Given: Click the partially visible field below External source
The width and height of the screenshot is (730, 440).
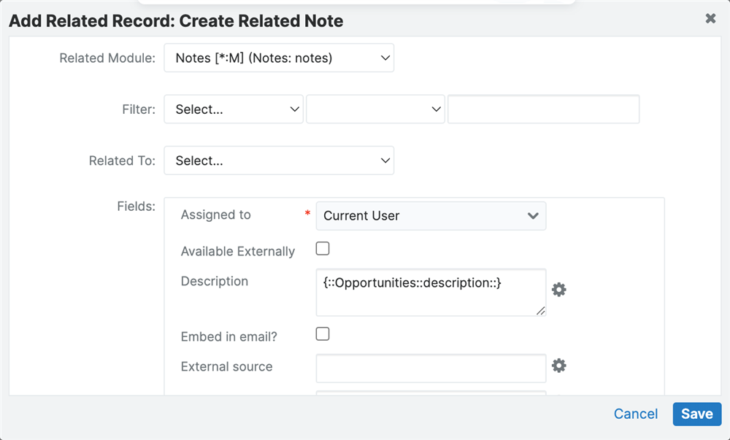Looking at the screenshot, I should coord(431,394).
